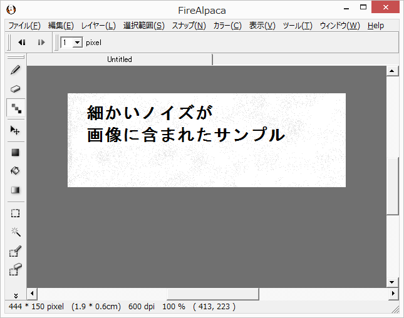
Task: Open the カラー(C) menu
Action: click(227, 26)
